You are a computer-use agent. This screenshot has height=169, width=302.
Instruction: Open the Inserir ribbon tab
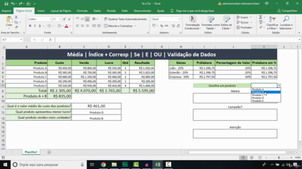pos(41,11)
